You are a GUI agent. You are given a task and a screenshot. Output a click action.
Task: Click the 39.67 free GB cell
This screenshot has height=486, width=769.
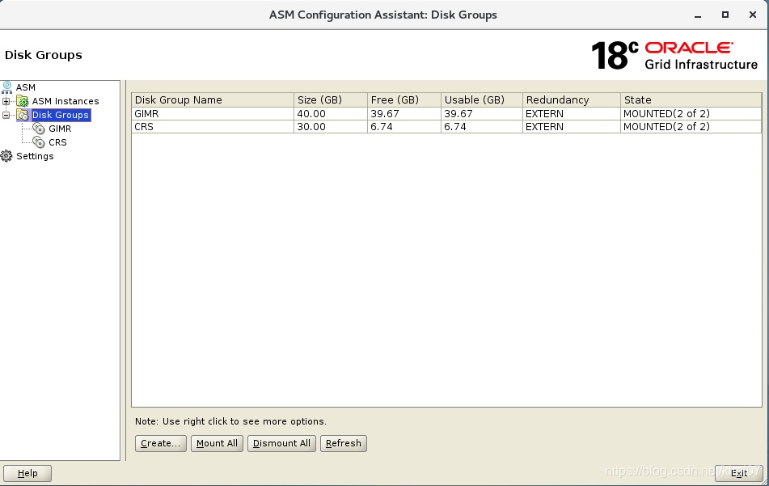[x=404, y=114]
